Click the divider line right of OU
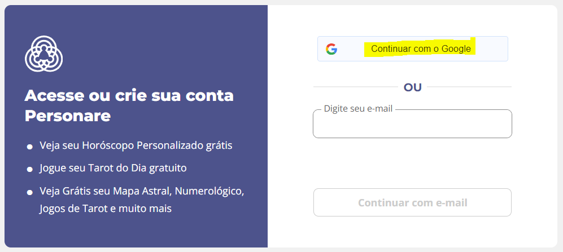563x252 pixels. 469,87
